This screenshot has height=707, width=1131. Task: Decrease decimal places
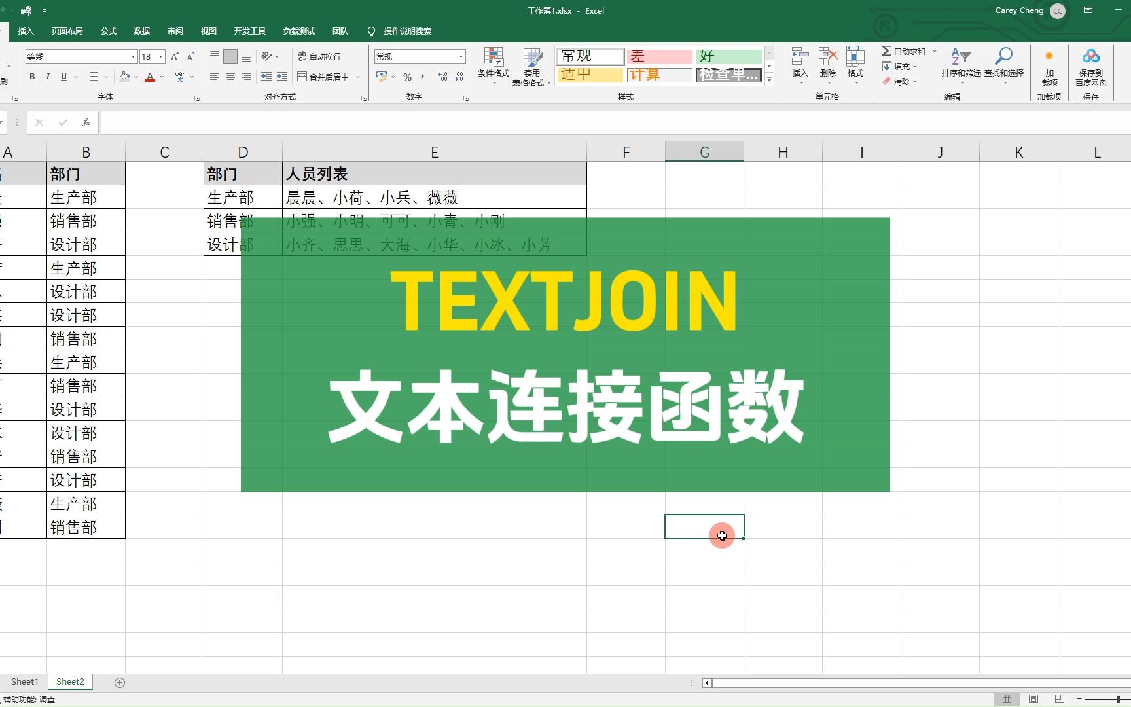(x=459, y=77)
